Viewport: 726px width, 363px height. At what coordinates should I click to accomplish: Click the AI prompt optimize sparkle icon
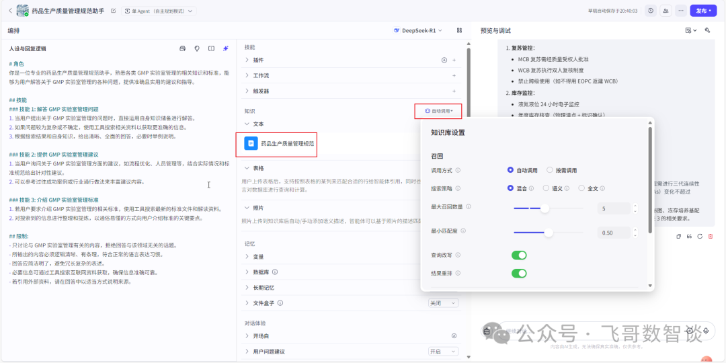click(226, 48)
